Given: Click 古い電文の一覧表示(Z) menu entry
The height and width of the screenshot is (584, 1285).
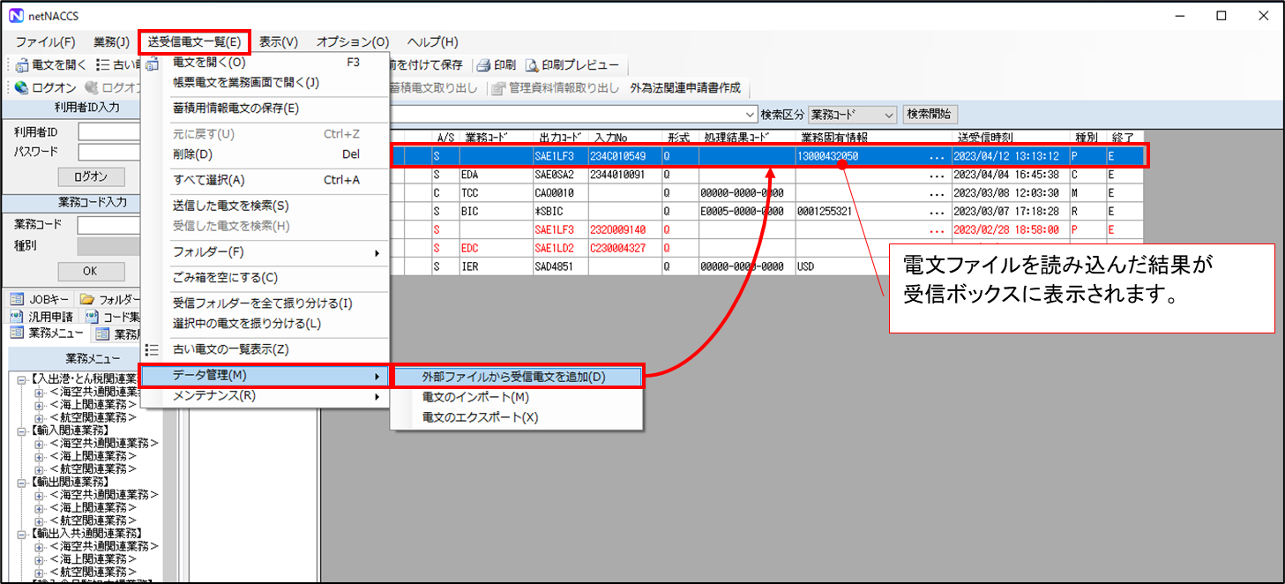Looking at the screenshot, I should [230, 349].
